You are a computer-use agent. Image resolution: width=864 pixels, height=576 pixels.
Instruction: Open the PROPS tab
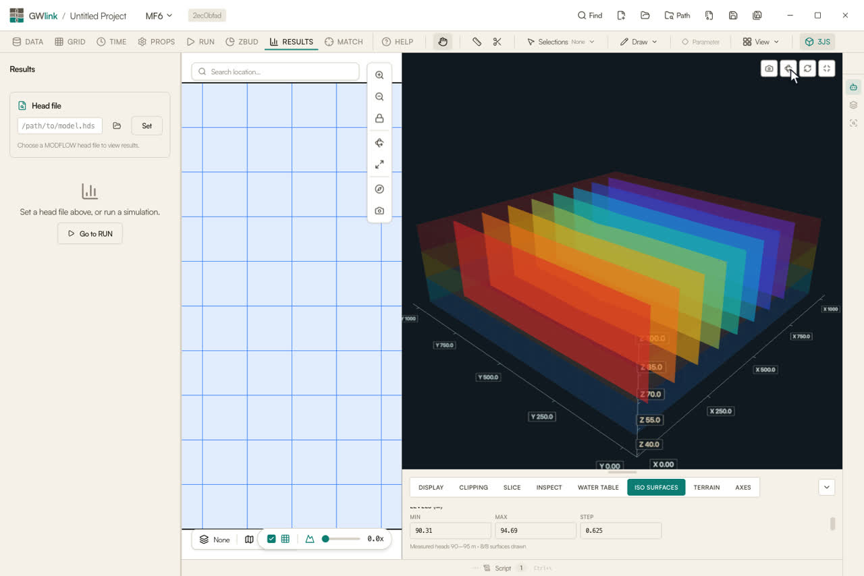(x=157, y=42)
